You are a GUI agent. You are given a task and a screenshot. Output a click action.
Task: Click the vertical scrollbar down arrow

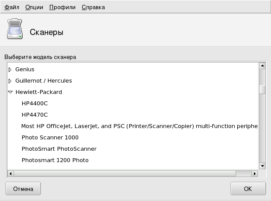click(x=263, y=166)
